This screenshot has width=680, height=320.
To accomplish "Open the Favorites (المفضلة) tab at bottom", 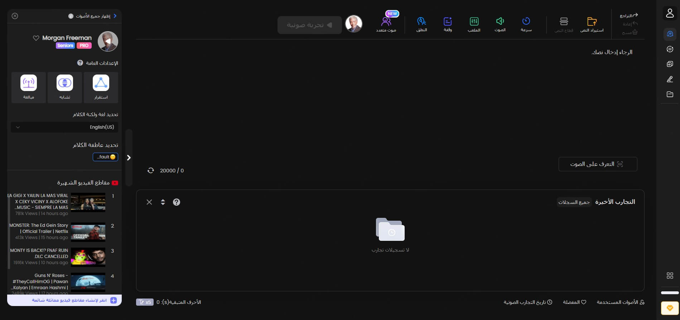I will (x=574, y=302).
